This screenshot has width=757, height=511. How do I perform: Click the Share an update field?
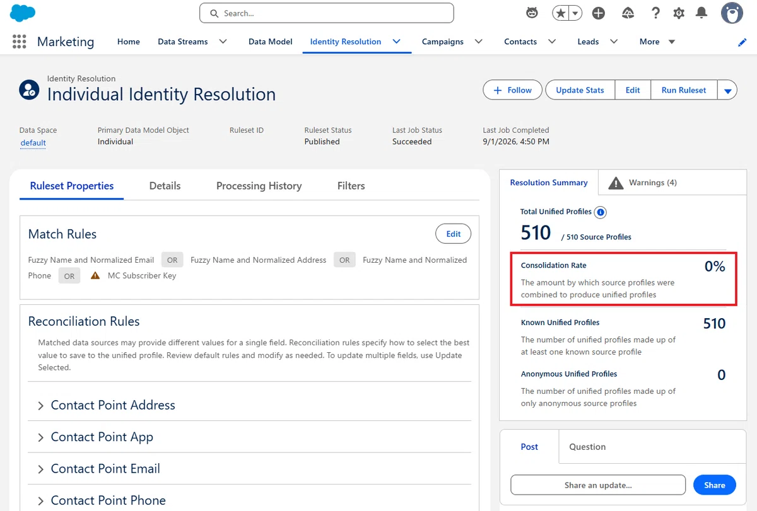point(598,485)
